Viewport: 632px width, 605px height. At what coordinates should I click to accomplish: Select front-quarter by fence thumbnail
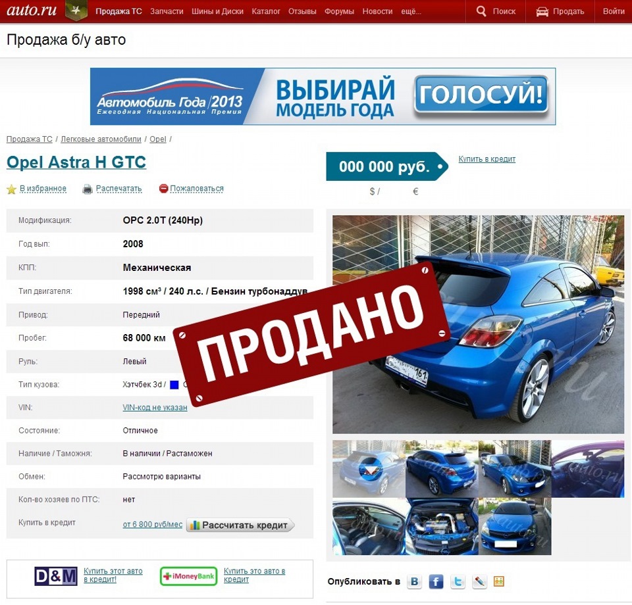(515, 468)
